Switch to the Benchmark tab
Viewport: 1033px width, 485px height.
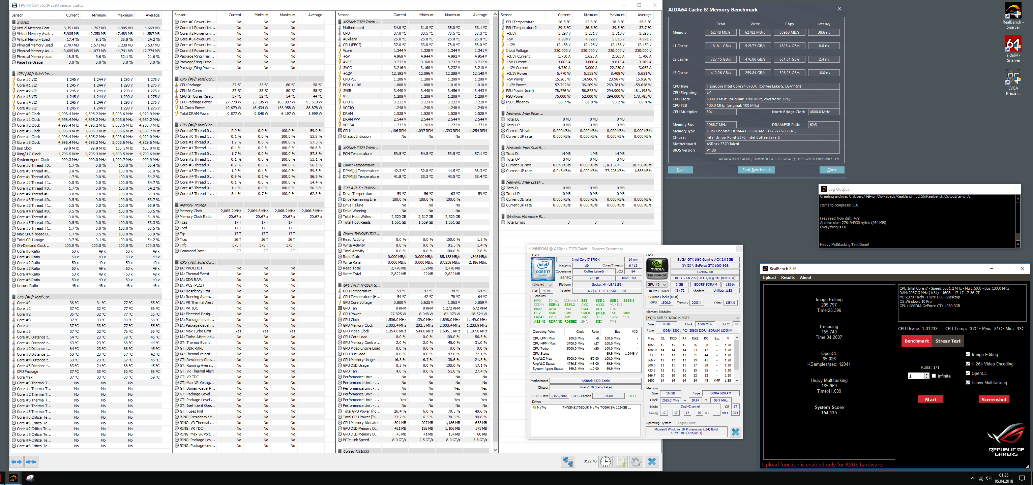click(x=916, y=341)
